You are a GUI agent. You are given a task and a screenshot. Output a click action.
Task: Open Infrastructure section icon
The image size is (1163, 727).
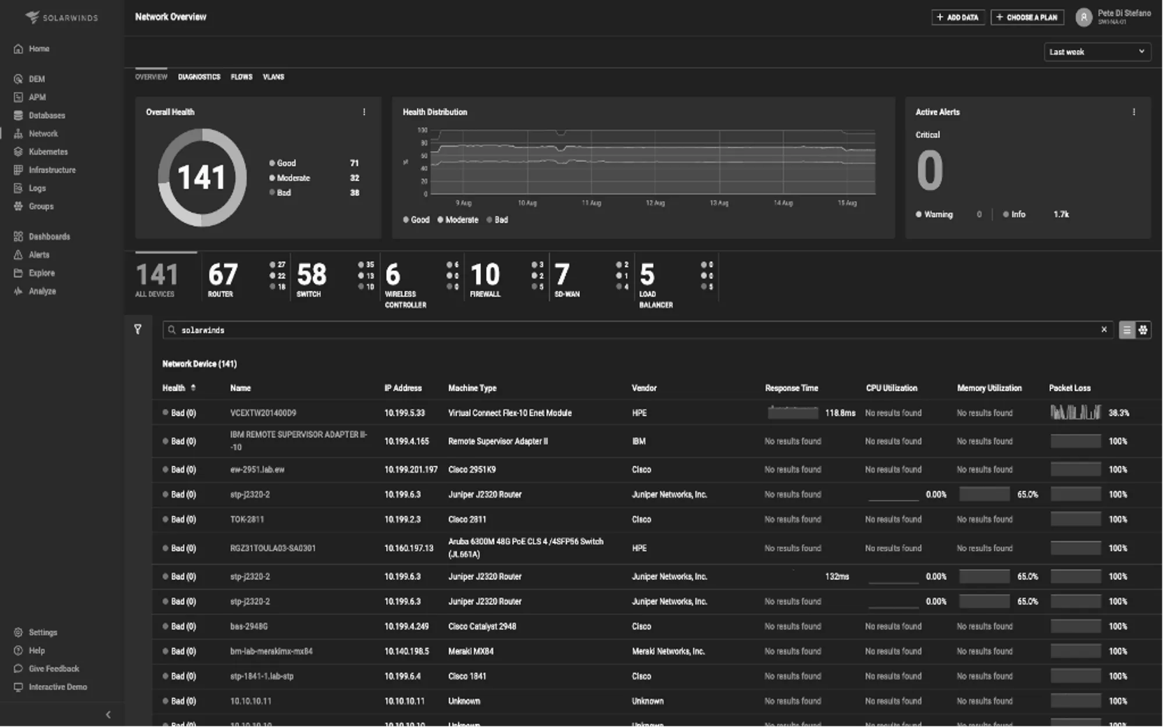pyautogui.click(x=18, y=170)
